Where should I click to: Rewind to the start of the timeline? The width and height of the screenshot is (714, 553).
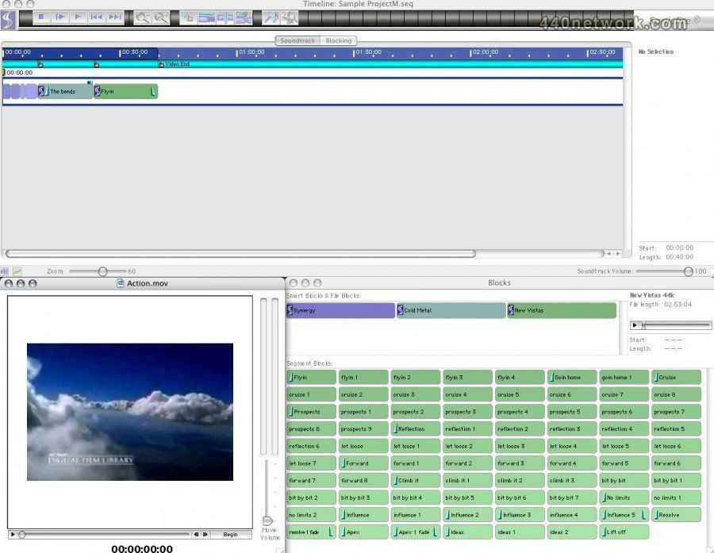click(x=96, y=17)
